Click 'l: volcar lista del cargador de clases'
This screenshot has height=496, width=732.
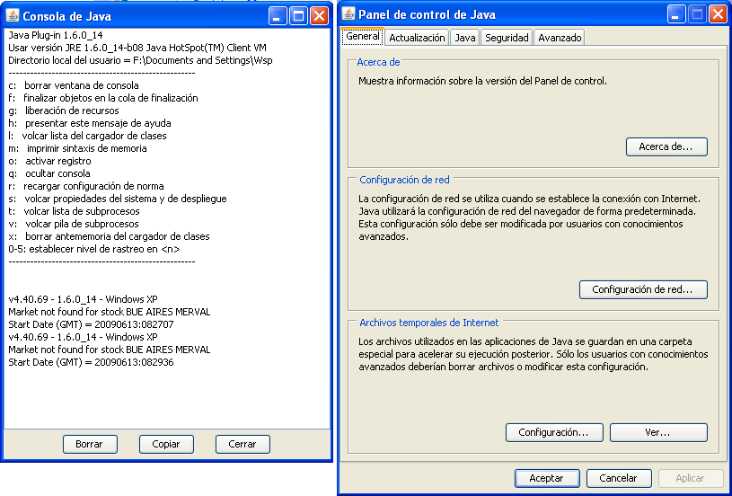[x=87, y=136]
